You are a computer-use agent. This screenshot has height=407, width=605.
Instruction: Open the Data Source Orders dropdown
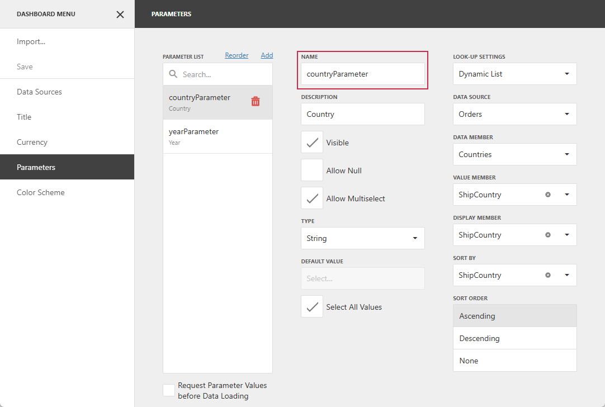point(515,114)
